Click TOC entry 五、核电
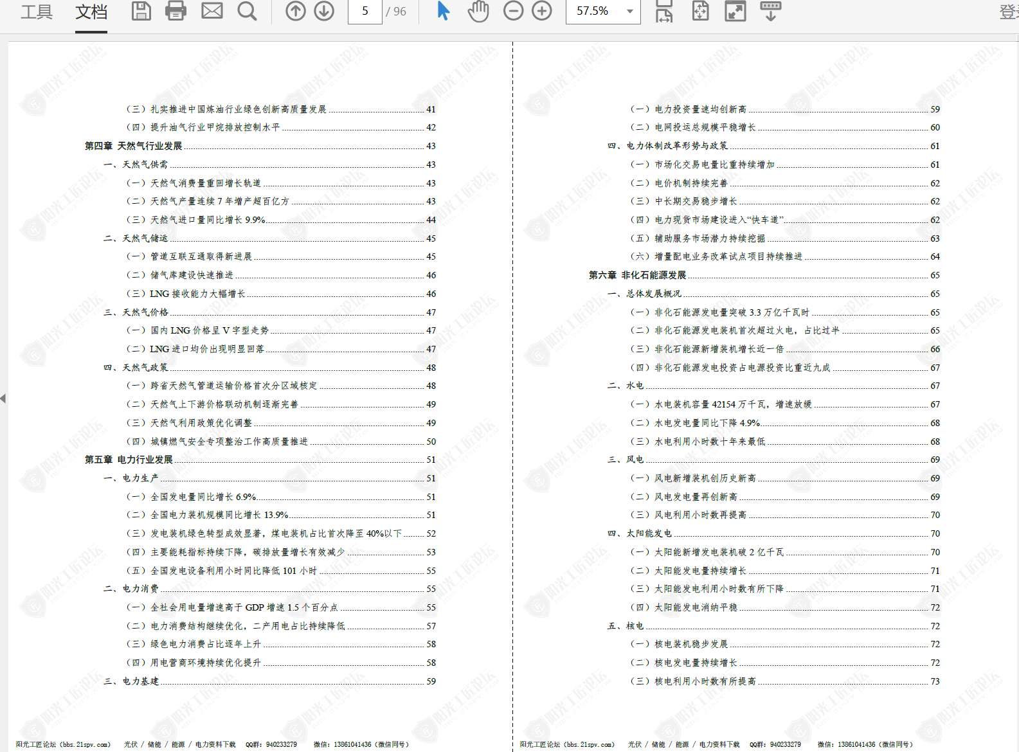The height and width of the screenshot is (752, 1019). 773,626
